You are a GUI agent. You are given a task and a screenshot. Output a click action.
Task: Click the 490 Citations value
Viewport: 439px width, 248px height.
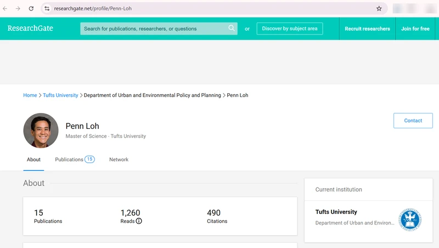coord(213,213)
